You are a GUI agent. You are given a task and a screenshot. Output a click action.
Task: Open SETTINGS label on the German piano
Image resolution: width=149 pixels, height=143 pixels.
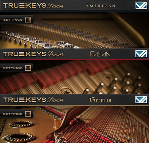[x=13, y=114]
